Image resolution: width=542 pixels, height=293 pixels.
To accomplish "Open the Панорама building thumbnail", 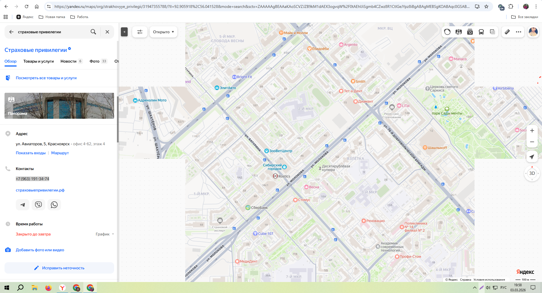I will 59,106.
